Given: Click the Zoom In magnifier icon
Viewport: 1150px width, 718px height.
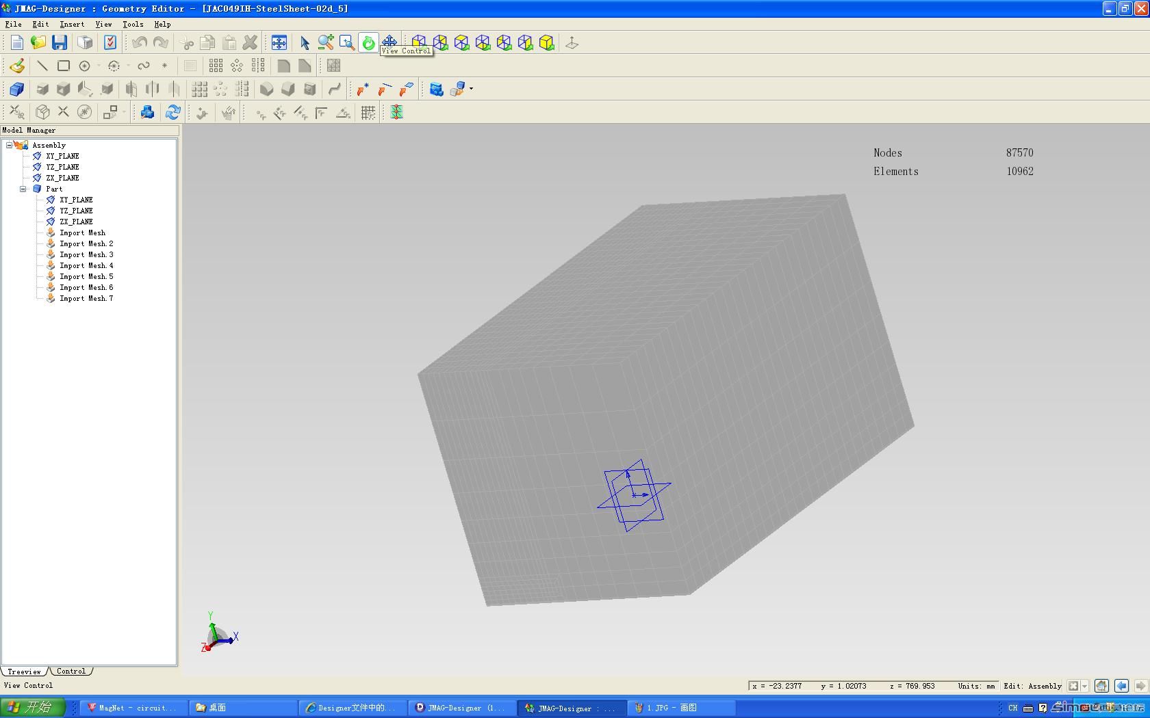Looking at the screenshot, I should tap(326, 43).
